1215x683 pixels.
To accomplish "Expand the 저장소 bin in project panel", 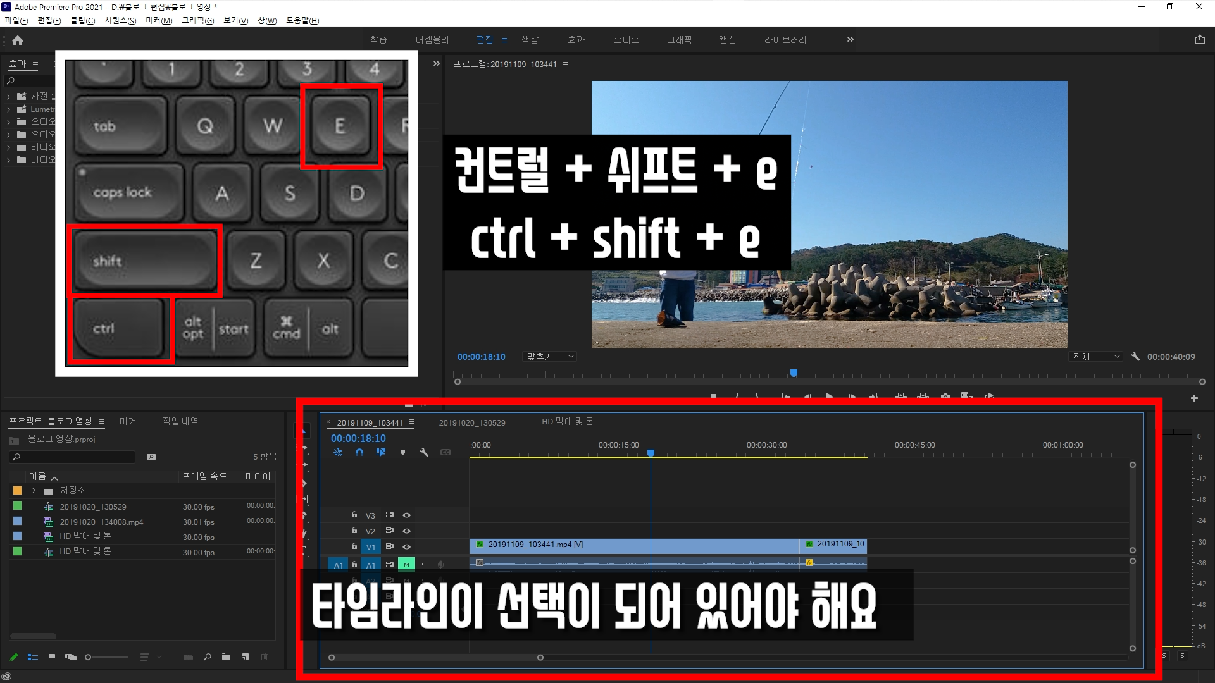I will point(34,491).
